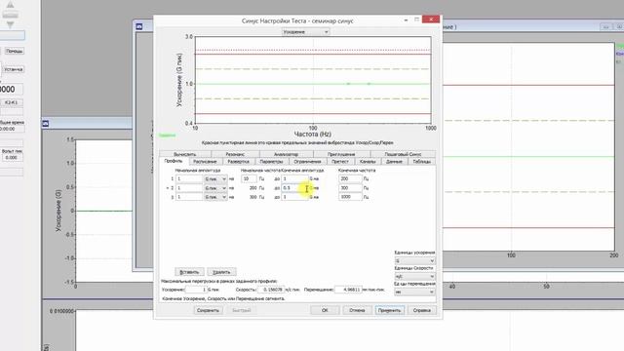Click row 3 end amplitude field

pyautogui.click(x=294, y=197)
